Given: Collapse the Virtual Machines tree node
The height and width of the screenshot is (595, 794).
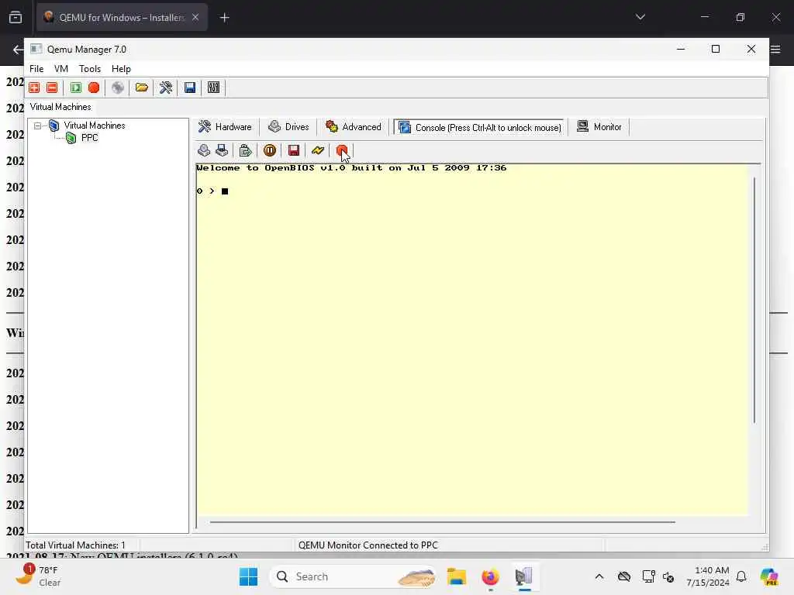Looking at the screenshot, I should 37,126.
